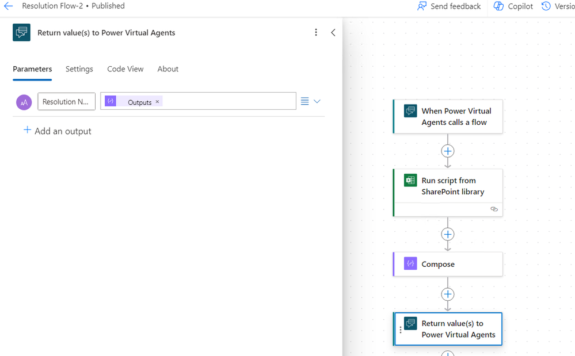Open the About tab
Viewport: 575px width, 356px height.
pos(167,69)
